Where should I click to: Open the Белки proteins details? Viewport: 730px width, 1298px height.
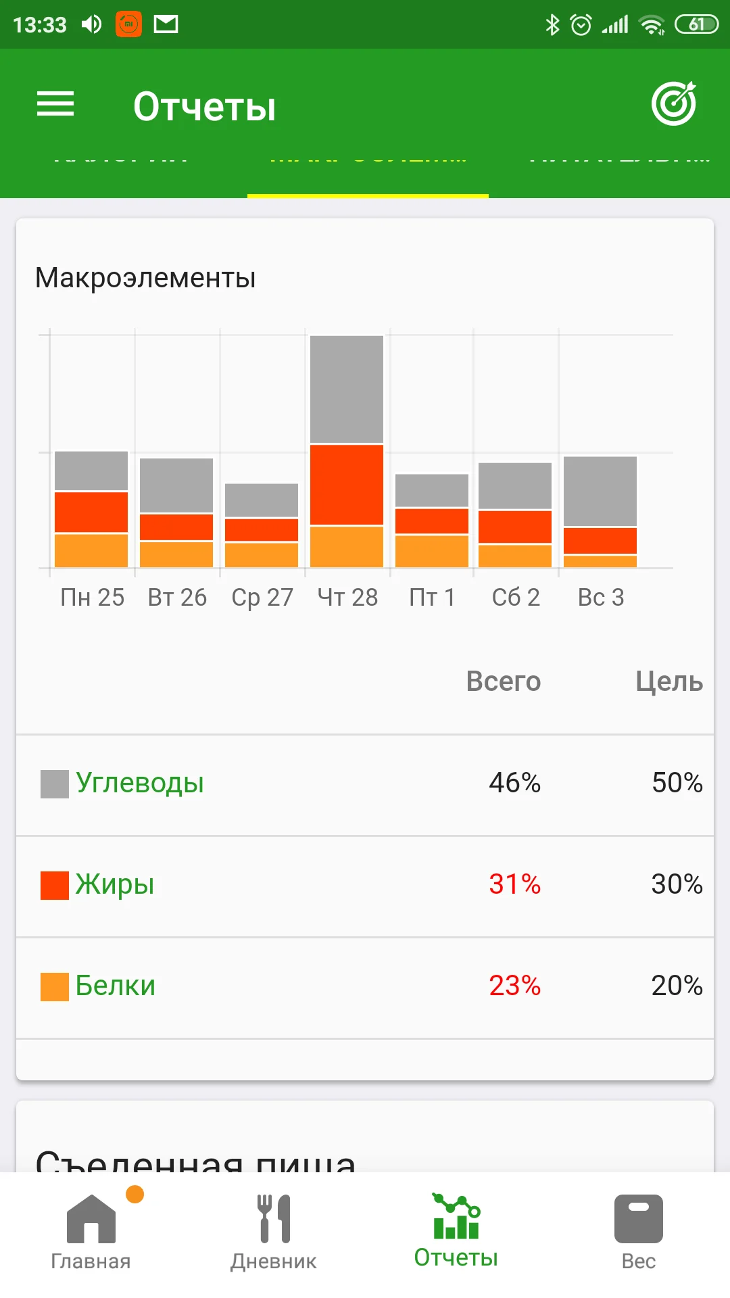(x=116, y=986)
